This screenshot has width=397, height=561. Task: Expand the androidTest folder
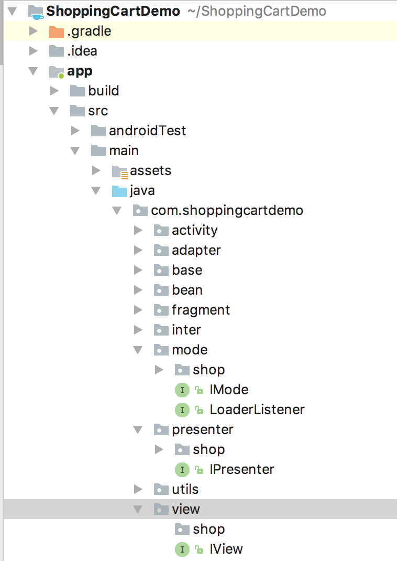[x=75, y=131]
